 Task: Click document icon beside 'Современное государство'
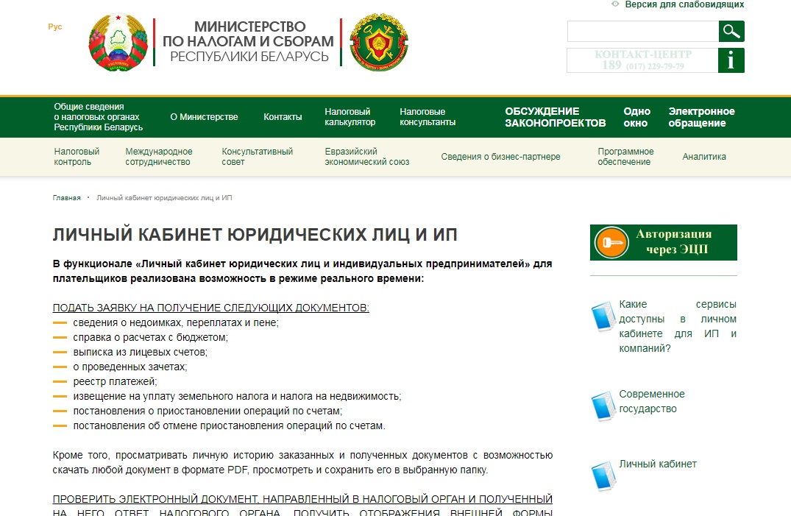[x=603, y=405]
